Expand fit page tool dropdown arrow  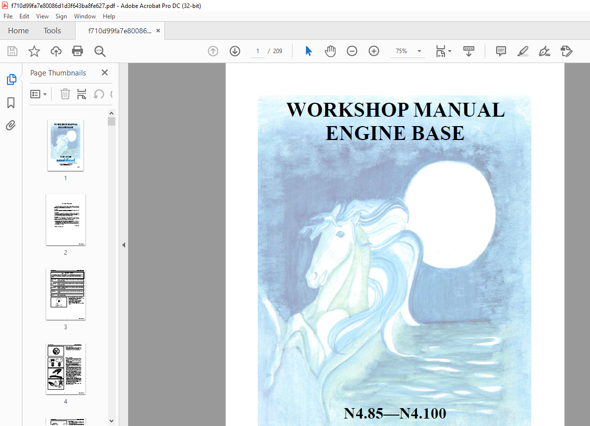click(449, 51)
